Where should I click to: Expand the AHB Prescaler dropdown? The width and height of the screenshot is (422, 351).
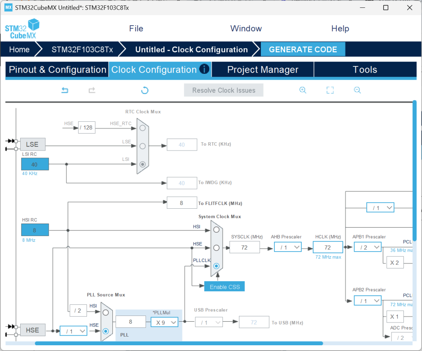pyautogui.click(x=288, y=247)
